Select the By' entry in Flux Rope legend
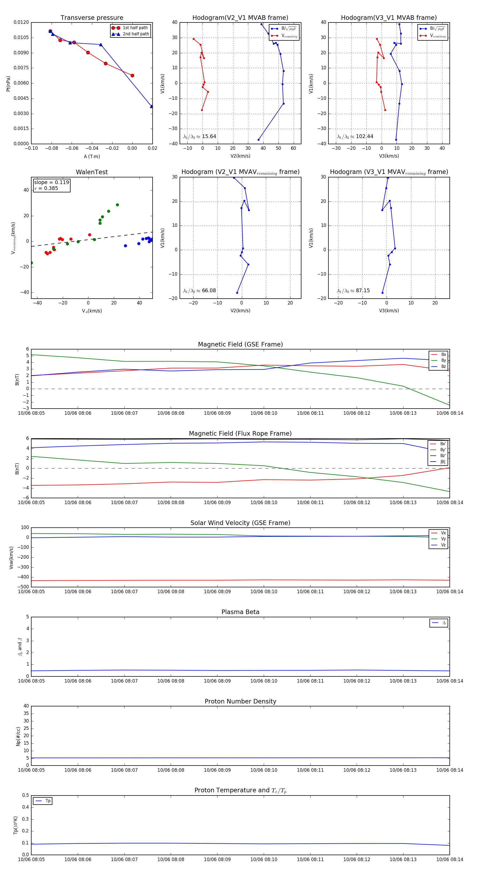 tap(438, 450)
